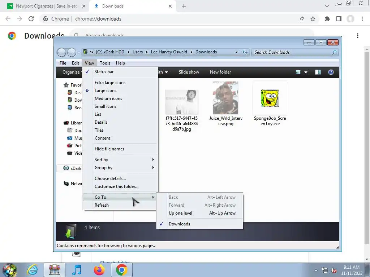Open the address bar history dropdown arrow
Viewport: 370px width, 277px height.
[x=237, y=52]
